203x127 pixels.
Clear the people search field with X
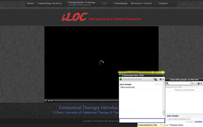point(191,83)
